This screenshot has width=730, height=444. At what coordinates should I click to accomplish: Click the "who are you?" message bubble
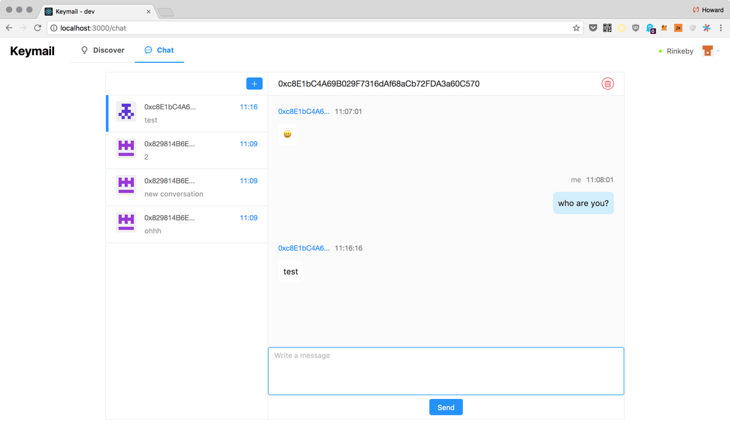pyautogui.click(x=583, y=203)
